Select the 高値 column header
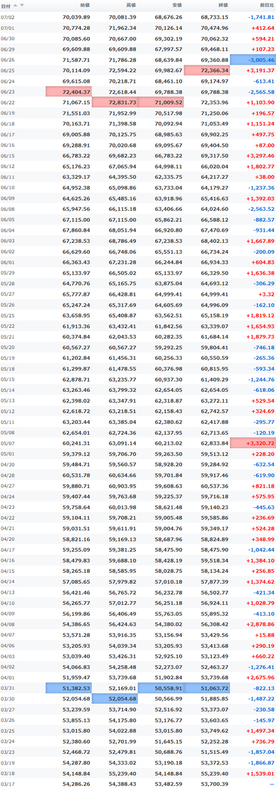The image size is (276, 789). point(130,6)
